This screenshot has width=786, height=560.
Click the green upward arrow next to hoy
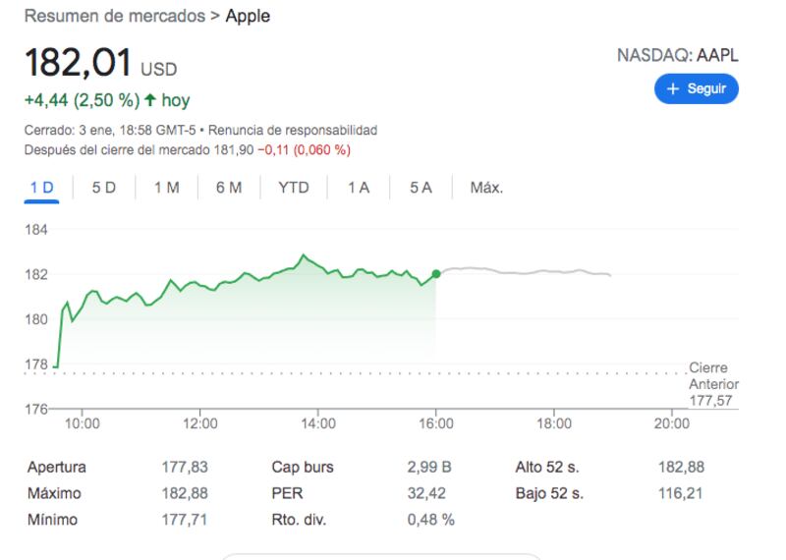tap(150, 100)
